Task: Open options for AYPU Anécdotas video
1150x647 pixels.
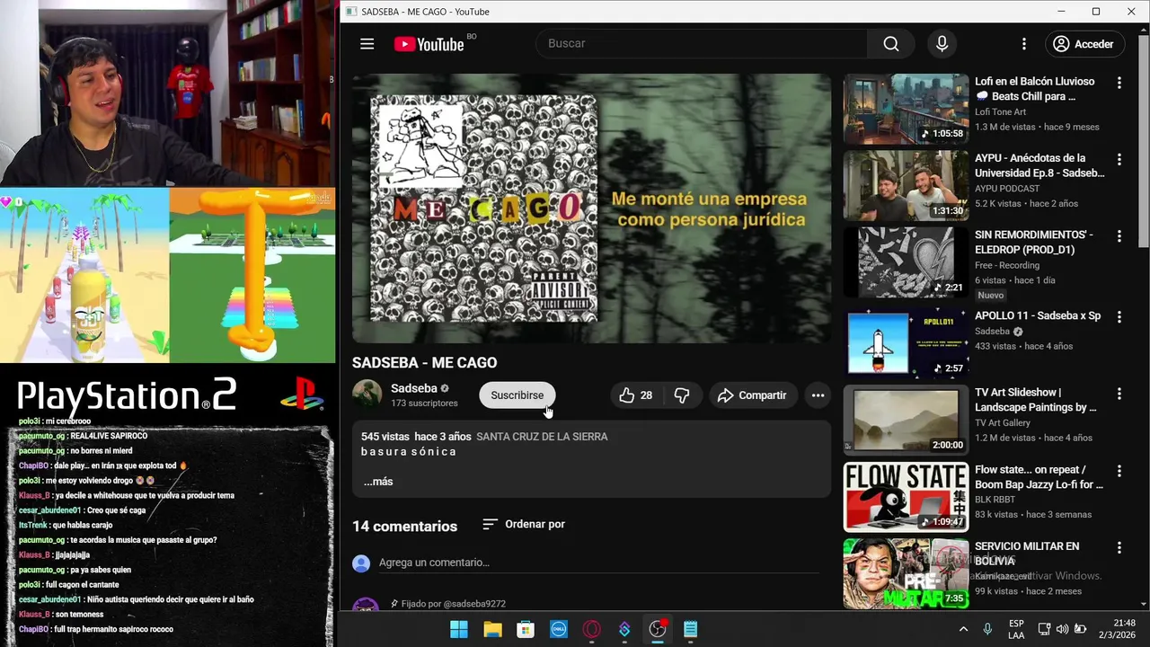Action: [x=1119, y=159]
